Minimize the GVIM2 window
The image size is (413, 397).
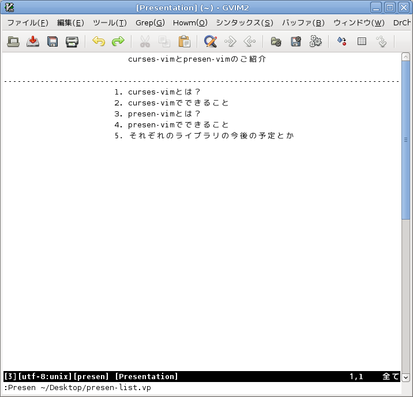[376, 7]
